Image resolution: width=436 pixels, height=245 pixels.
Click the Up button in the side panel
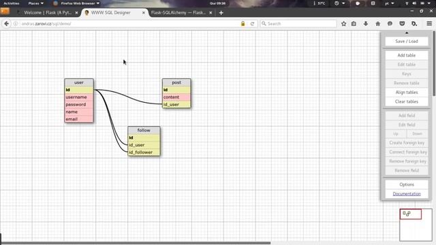(x=396, y=133)
